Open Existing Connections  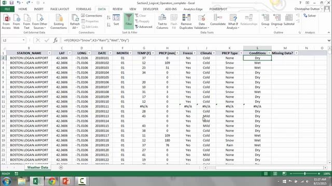coord(59,22)
